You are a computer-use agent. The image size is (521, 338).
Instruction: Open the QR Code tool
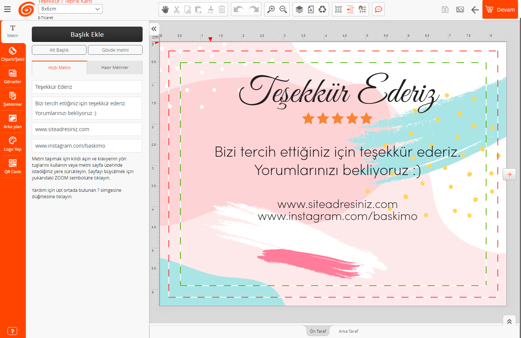[x=13, y=166]
